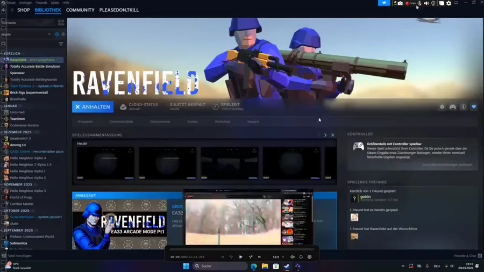
Task: Collapse the DEZEMBER 2025 category
Action: (x=17, y=132)
